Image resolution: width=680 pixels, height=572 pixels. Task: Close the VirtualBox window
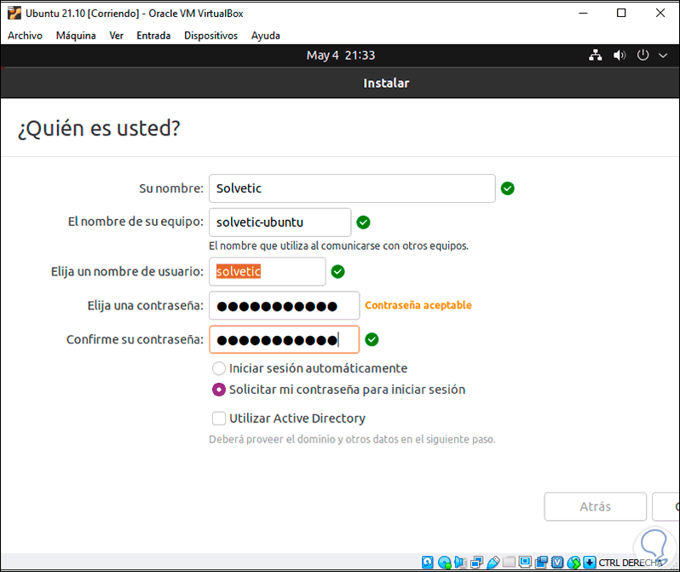660,13
